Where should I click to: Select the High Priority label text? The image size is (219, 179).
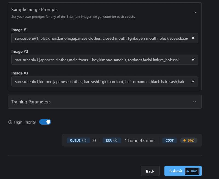coord(25,122)
